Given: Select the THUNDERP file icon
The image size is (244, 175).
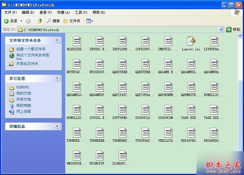Looking at the screenshot, I should click(x=123, y=133).
